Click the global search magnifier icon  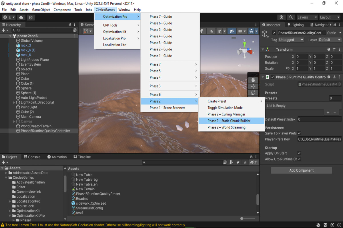click(291, 17)
